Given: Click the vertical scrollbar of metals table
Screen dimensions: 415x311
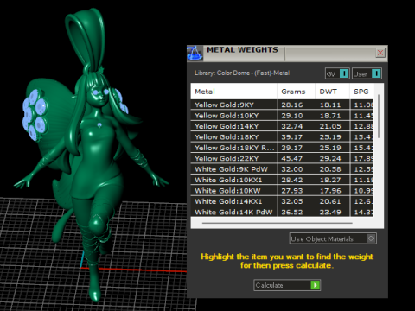Looking at the screenshot, I should [x=379, y=117].
